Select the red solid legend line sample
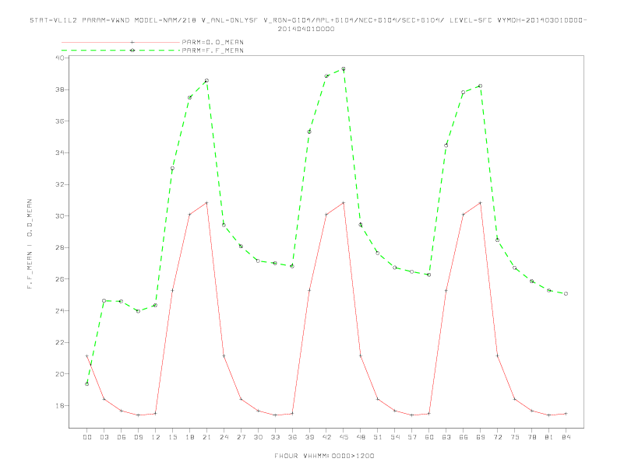This screenshot has width=617, height=476. (x=121, y=42)
